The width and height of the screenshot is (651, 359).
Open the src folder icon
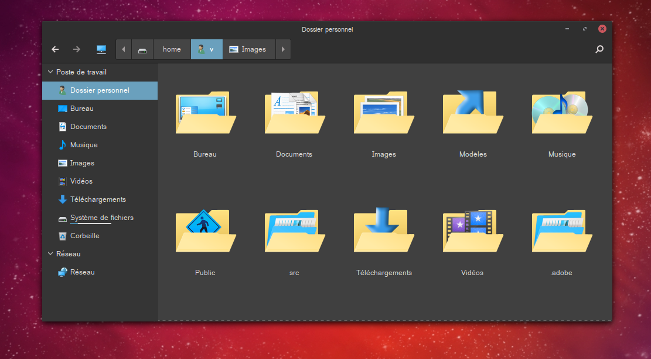pyautogui.click(x=294, y=230)
